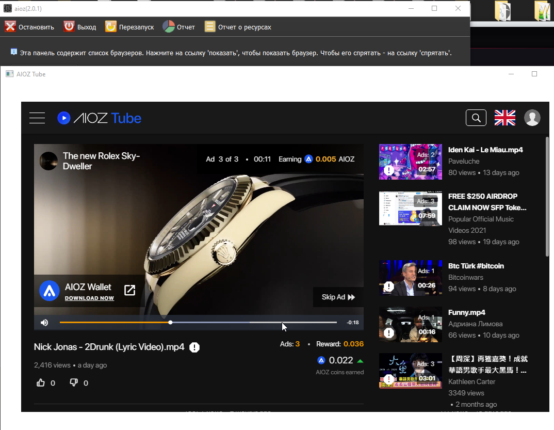
Task: Click the green up arrow by 0.022
Action: click(360, 361)
